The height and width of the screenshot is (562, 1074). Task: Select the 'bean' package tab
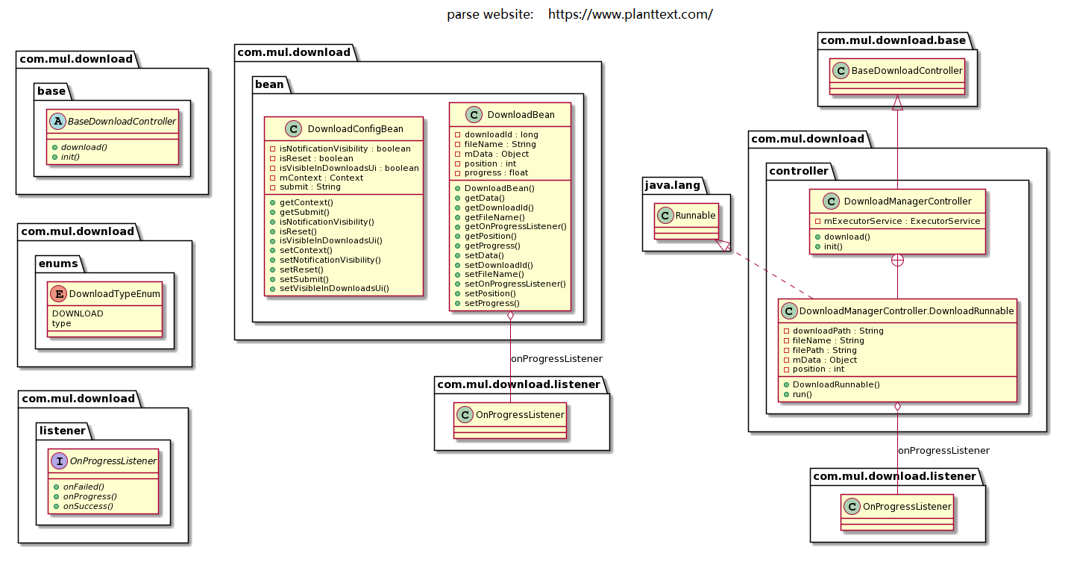(269, 84)
